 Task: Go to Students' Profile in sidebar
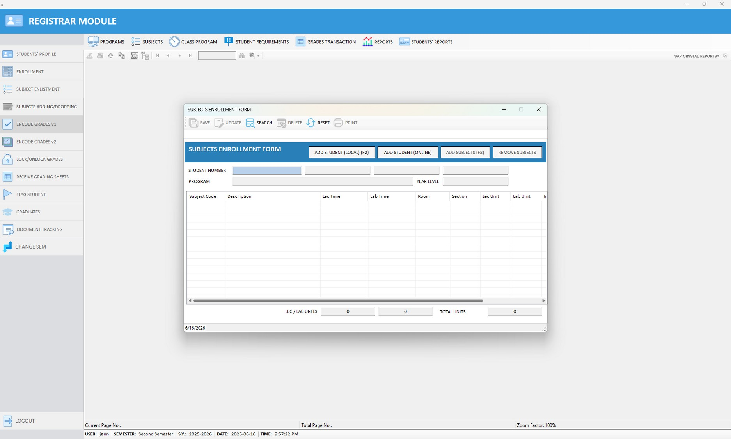pyautogui.click(x=42, y=54)
